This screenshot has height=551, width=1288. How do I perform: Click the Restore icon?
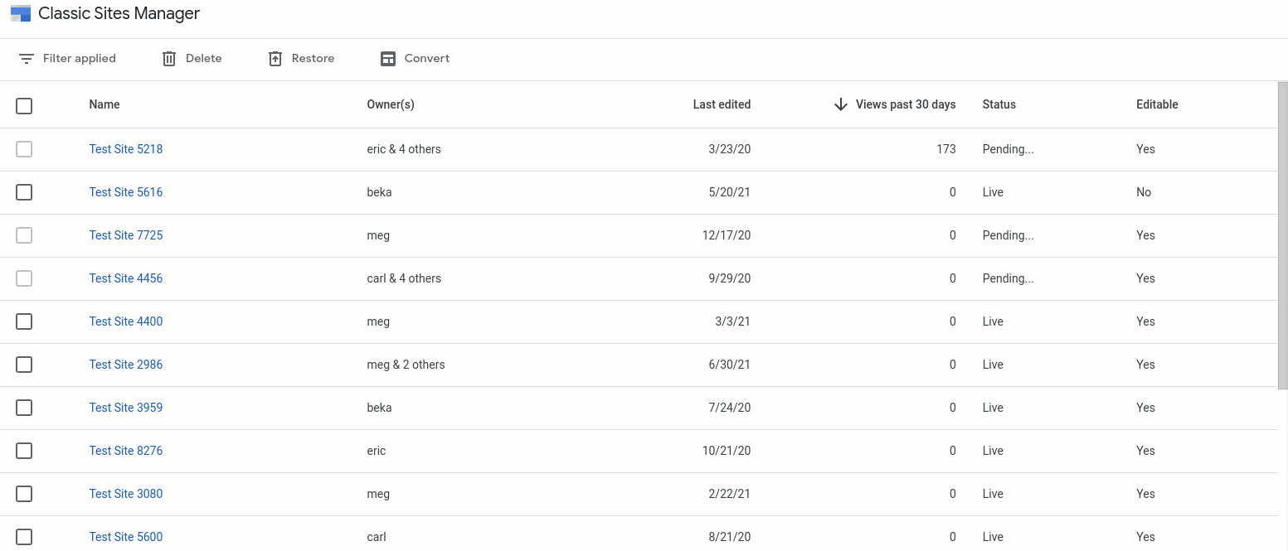(275, 59)
